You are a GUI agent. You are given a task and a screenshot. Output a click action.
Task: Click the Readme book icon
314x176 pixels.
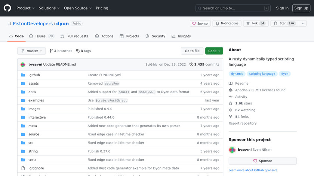pos(231,84)
